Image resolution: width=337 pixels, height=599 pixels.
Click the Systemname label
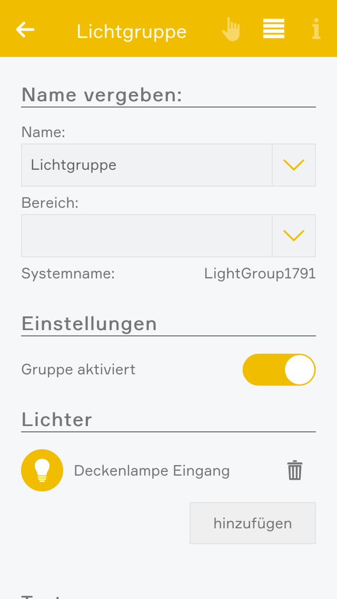click(68, 274)
